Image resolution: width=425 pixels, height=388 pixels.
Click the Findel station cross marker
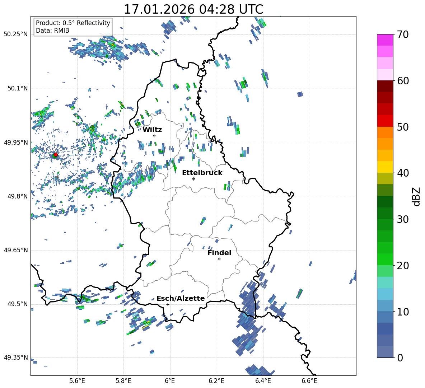point(219,259)
